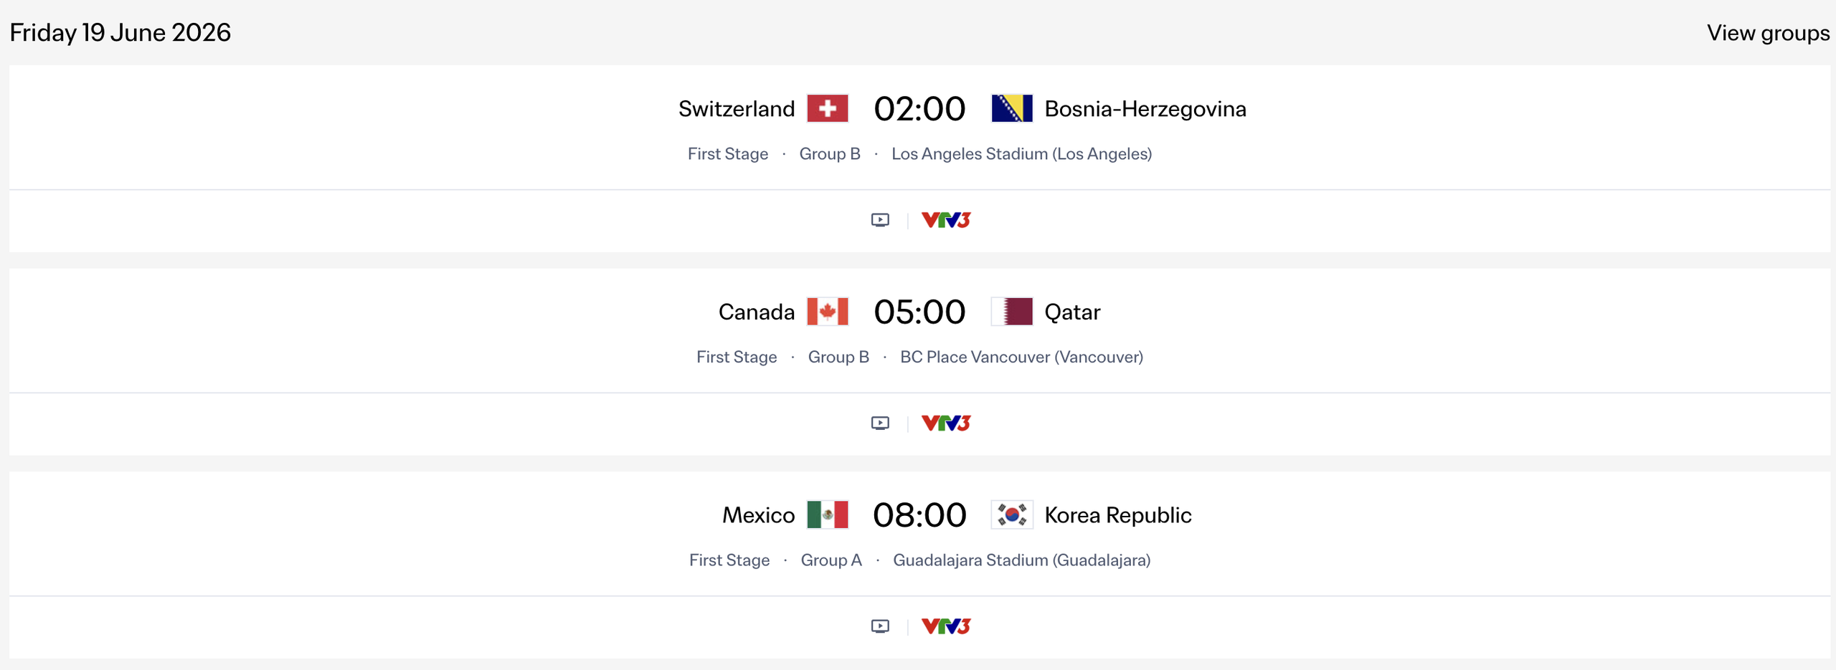This screenshot has width=1836, height=670.
Task: Click the Bosnia-Herzegovina flag icon
Action: click(1011, 108)
